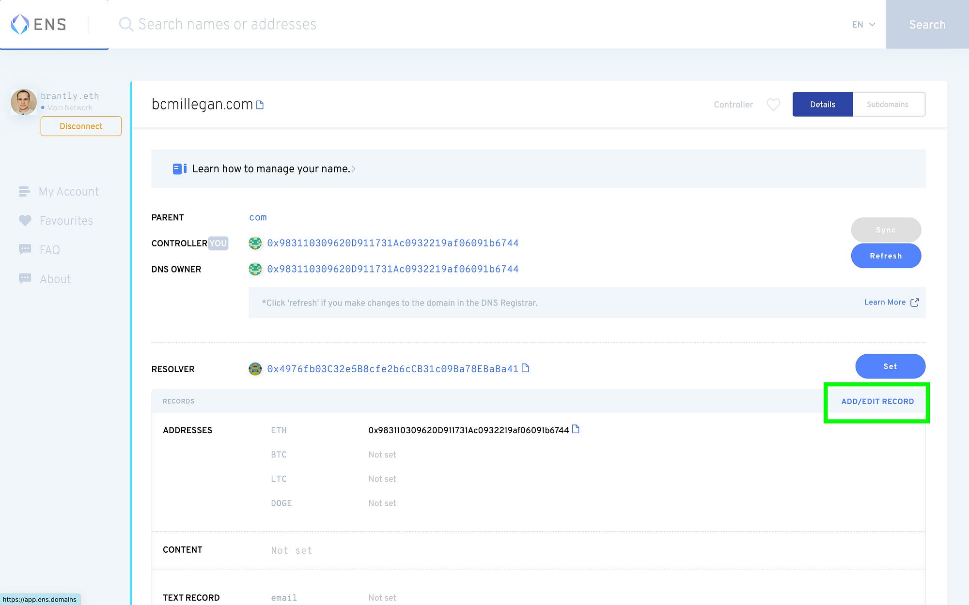Click the bcmillegan.com title
The height and width of the screenshot is (605, 969).
[x=202, y=104]
